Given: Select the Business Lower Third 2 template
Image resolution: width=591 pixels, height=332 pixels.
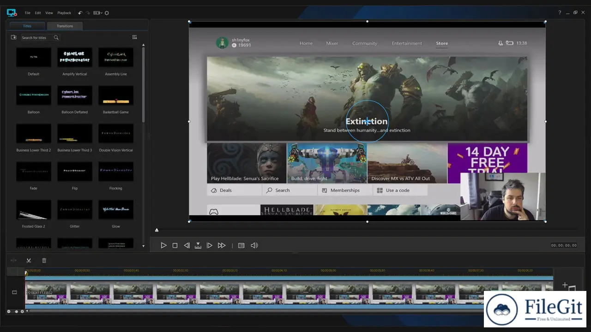Looking at the screenshot, I should [x=34, y=133].
